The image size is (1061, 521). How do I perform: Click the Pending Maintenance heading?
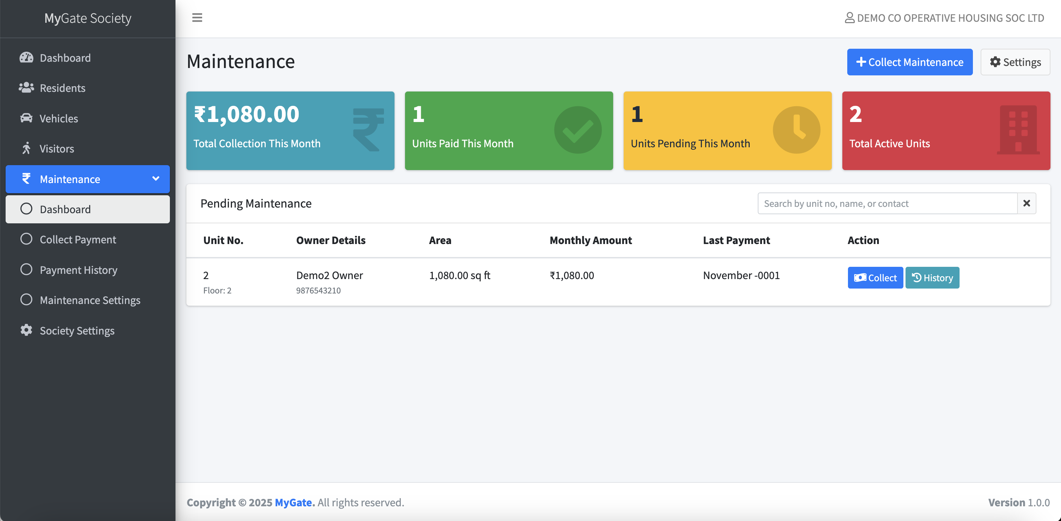pos(256,203)
